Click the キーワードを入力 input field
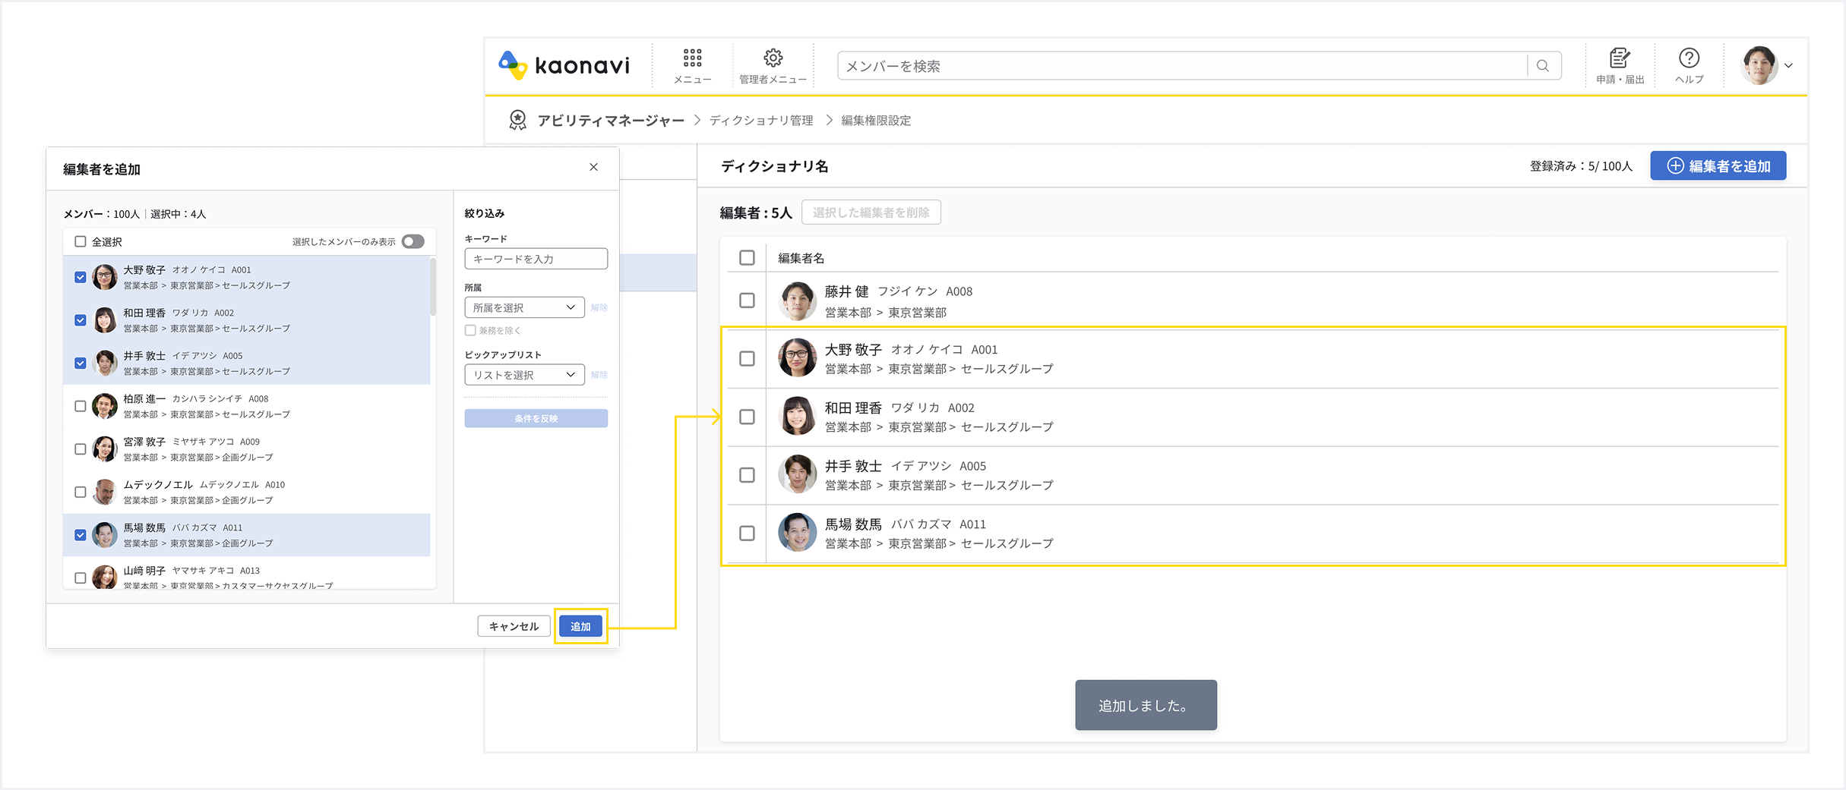Viewport: 1846px width, 790px height. click(536, 258)
